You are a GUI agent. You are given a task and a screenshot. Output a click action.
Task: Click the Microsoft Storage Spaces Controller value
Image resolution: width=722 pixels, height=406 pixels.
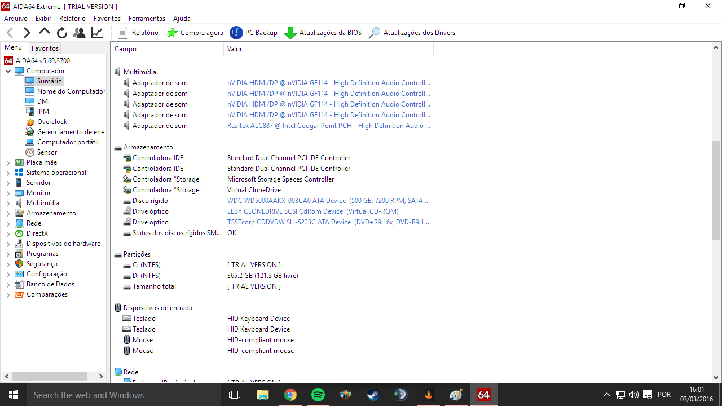[280, 179]
